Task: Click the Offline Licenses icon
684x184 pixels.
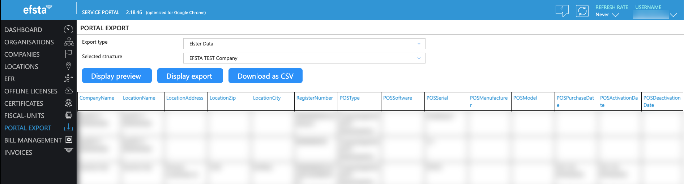Action: click(x=68, y=91)
